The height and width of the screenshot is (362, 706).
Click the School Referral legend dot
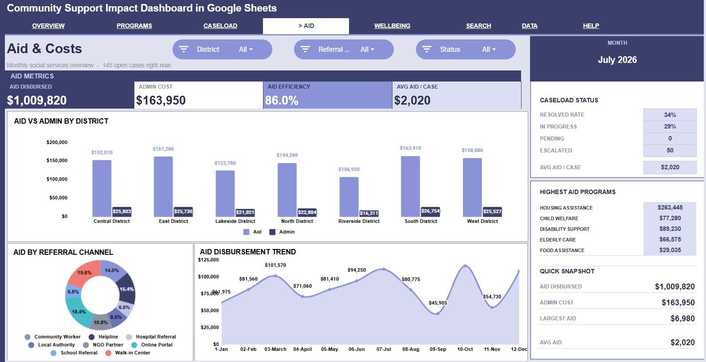pyautogui.click(x=54, y=353)
